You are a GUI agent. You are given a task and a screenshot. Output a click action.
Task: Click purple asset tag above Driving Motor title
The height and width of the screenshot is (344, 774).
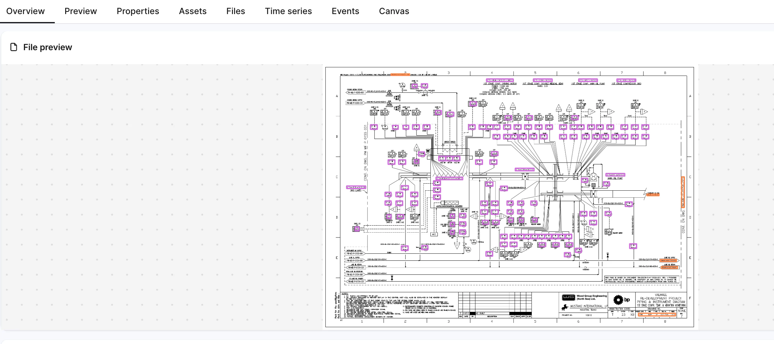[x=499, y=80]
